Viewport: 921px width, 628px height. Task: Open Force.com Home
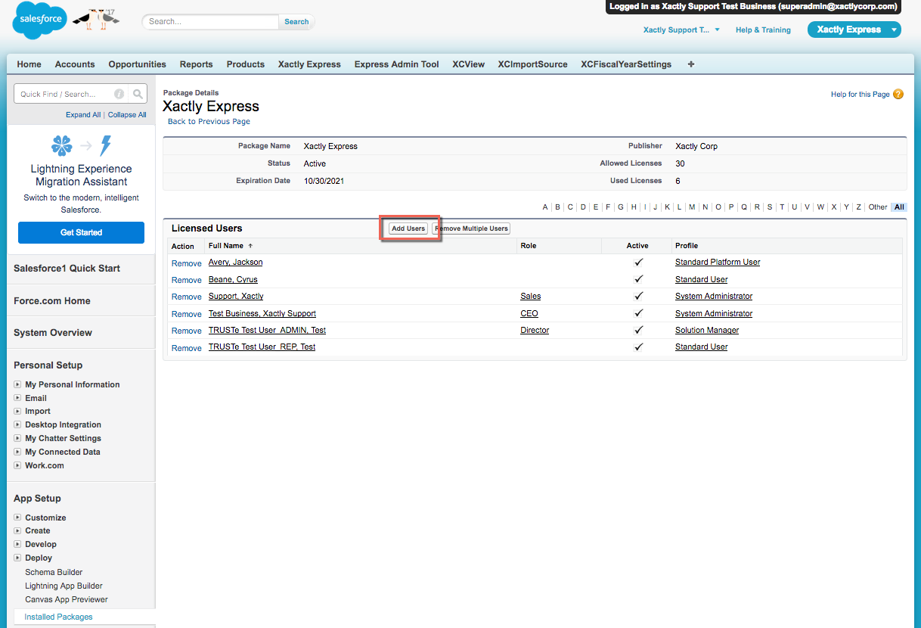pyautogui.click(x=52, y=300)
